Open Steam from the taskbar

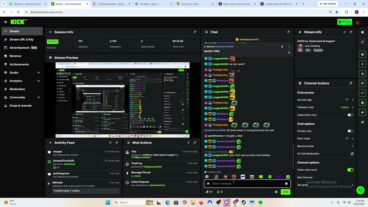244,202
